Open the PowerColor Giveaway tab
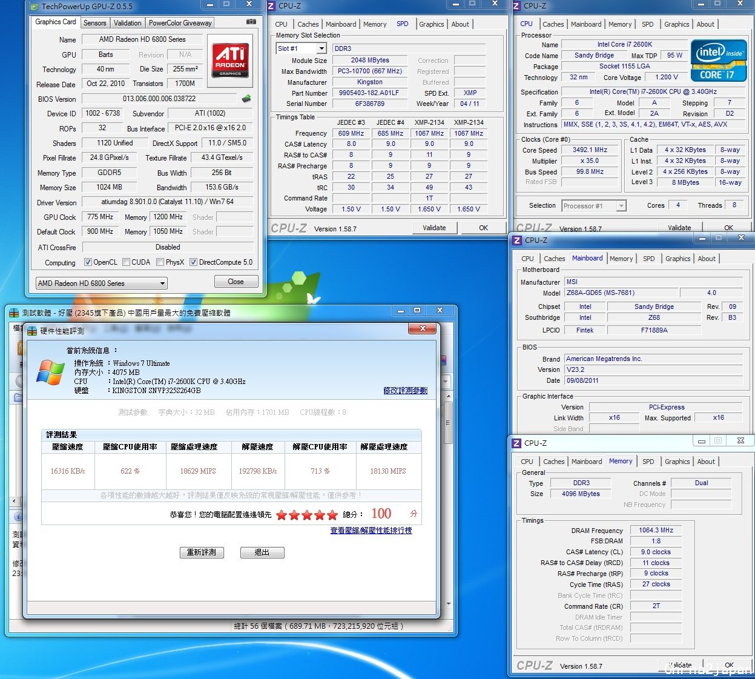 click(x=180, y=23)
